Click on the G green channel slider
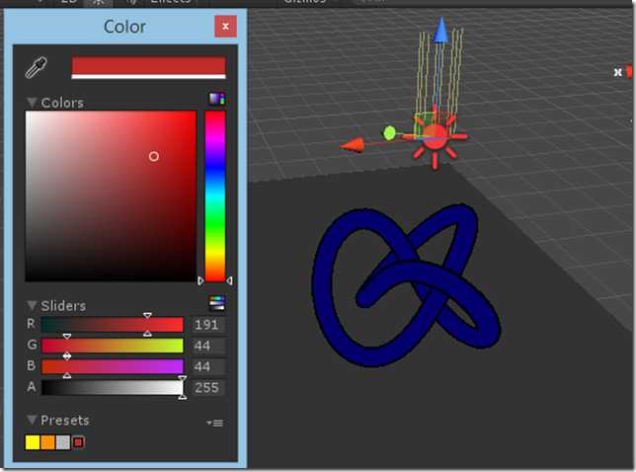The width and height of the screenshot is (636, 472). [x=113, y=346]
